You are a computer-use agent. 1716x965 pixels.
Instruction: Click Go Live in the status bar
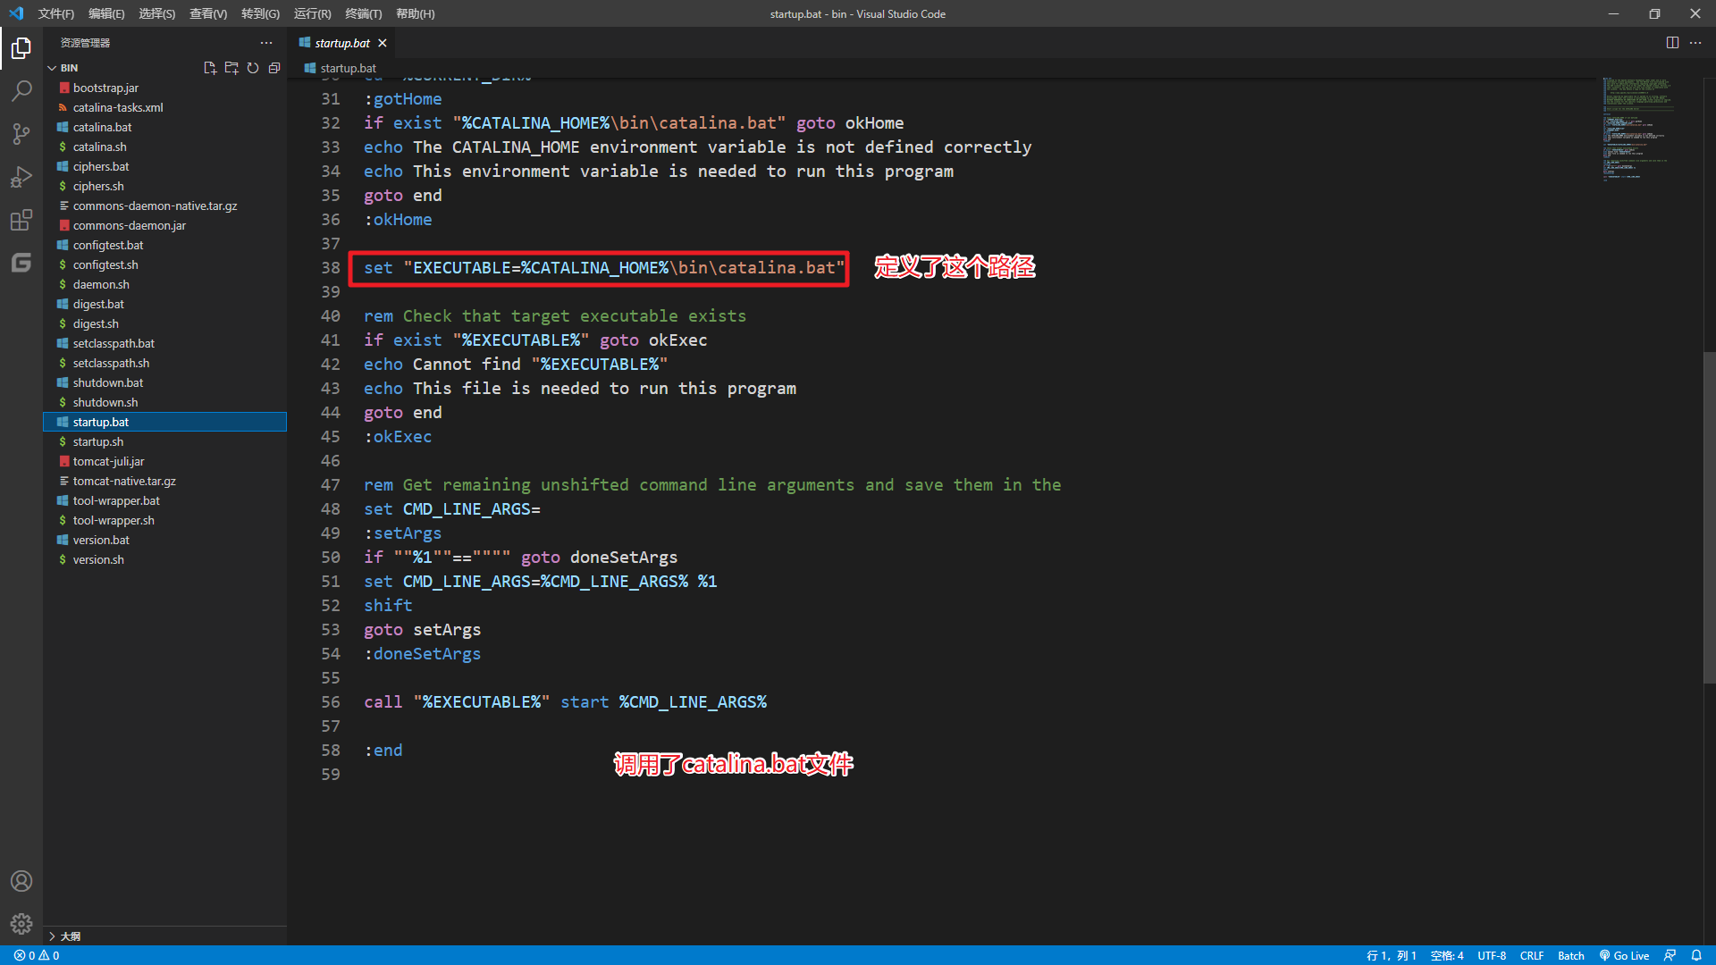1624,955
